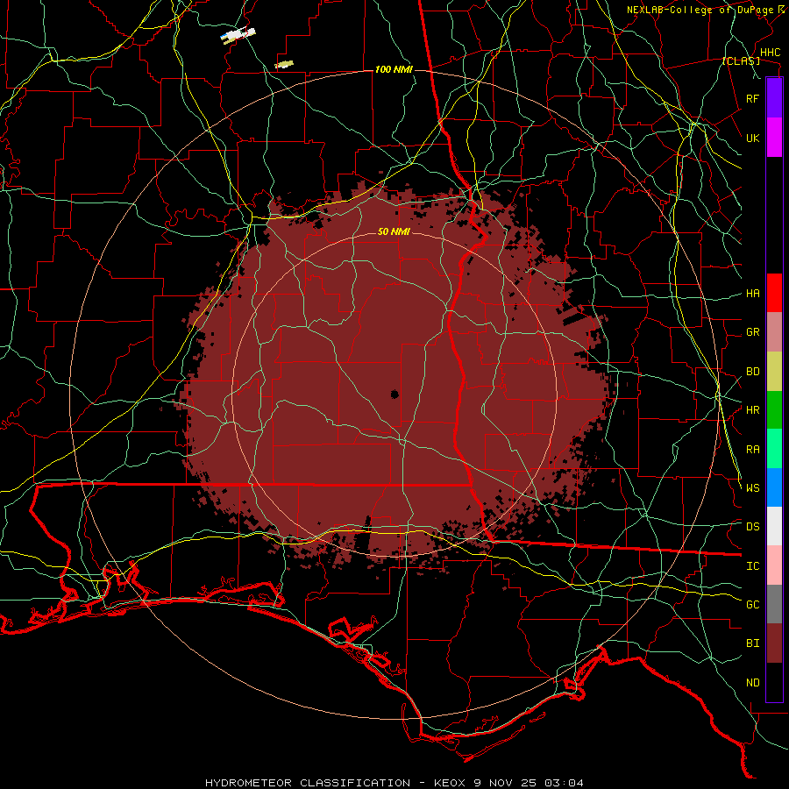The width and height of the screenshot is (789, 789).
Task: Click the ND legend label
Action: tap(752, 683)
